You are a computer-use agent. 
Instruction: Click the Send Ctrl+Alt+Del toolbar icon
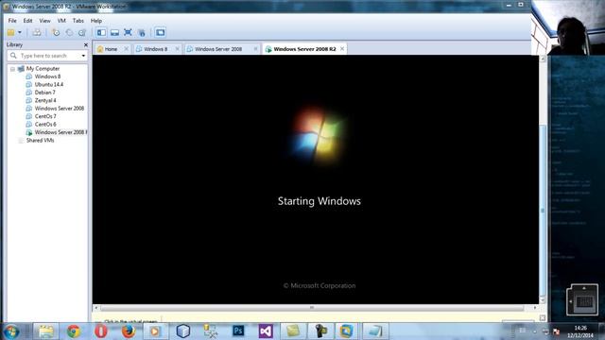(x=37, y=33)
